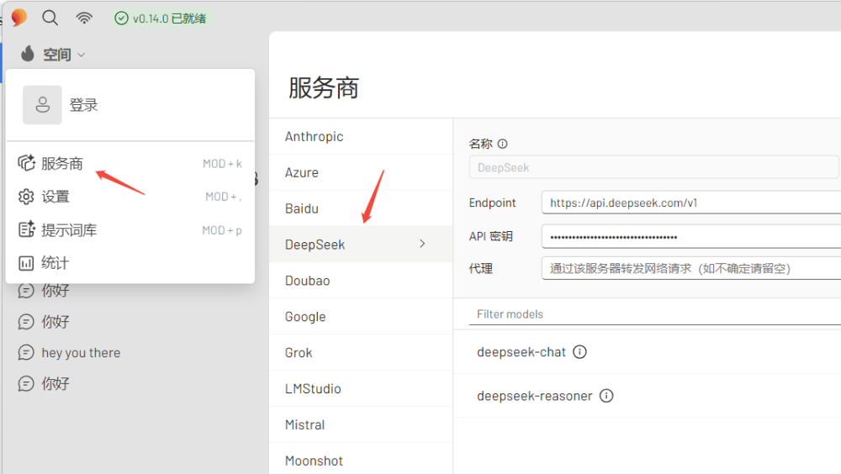The height and width of the screenshot is (474, 841).
Task: Open the 'hey you there' conversation
Action: tap(81, 353)
